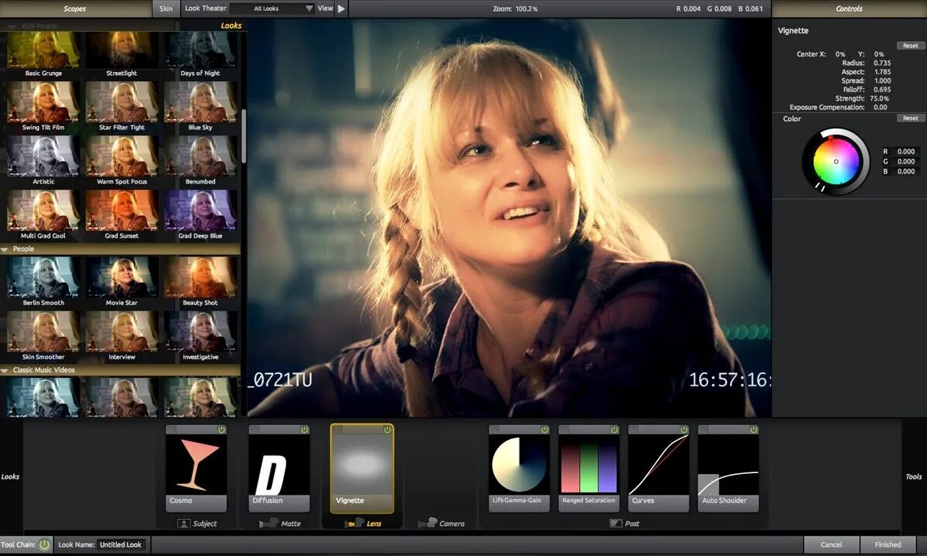927x556 pixels.
Task: Apply the Movie Star look
Action: point(122,282)
